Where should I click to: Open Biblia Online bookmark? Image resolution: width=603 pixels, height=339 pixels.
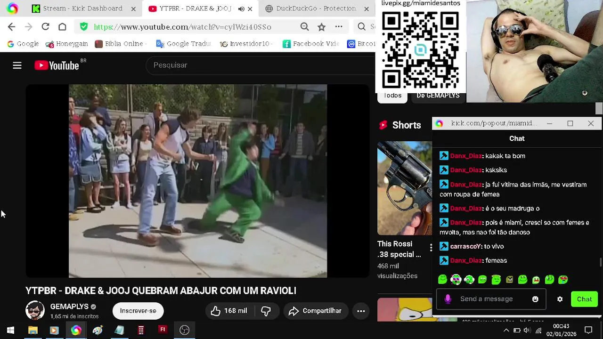(121, 44)
